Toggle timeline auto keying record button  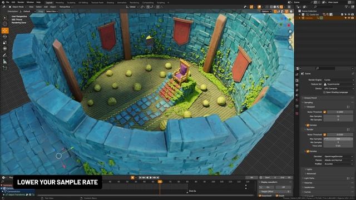click(x=132, y=178)
